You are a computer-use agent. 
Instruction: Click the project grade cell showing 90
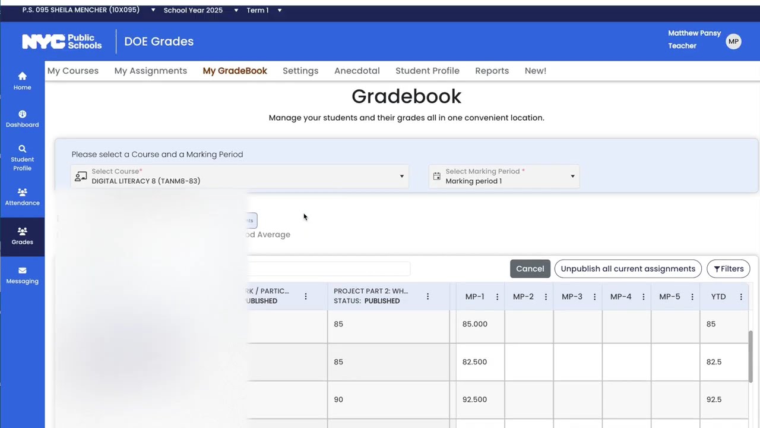[388, 399]
